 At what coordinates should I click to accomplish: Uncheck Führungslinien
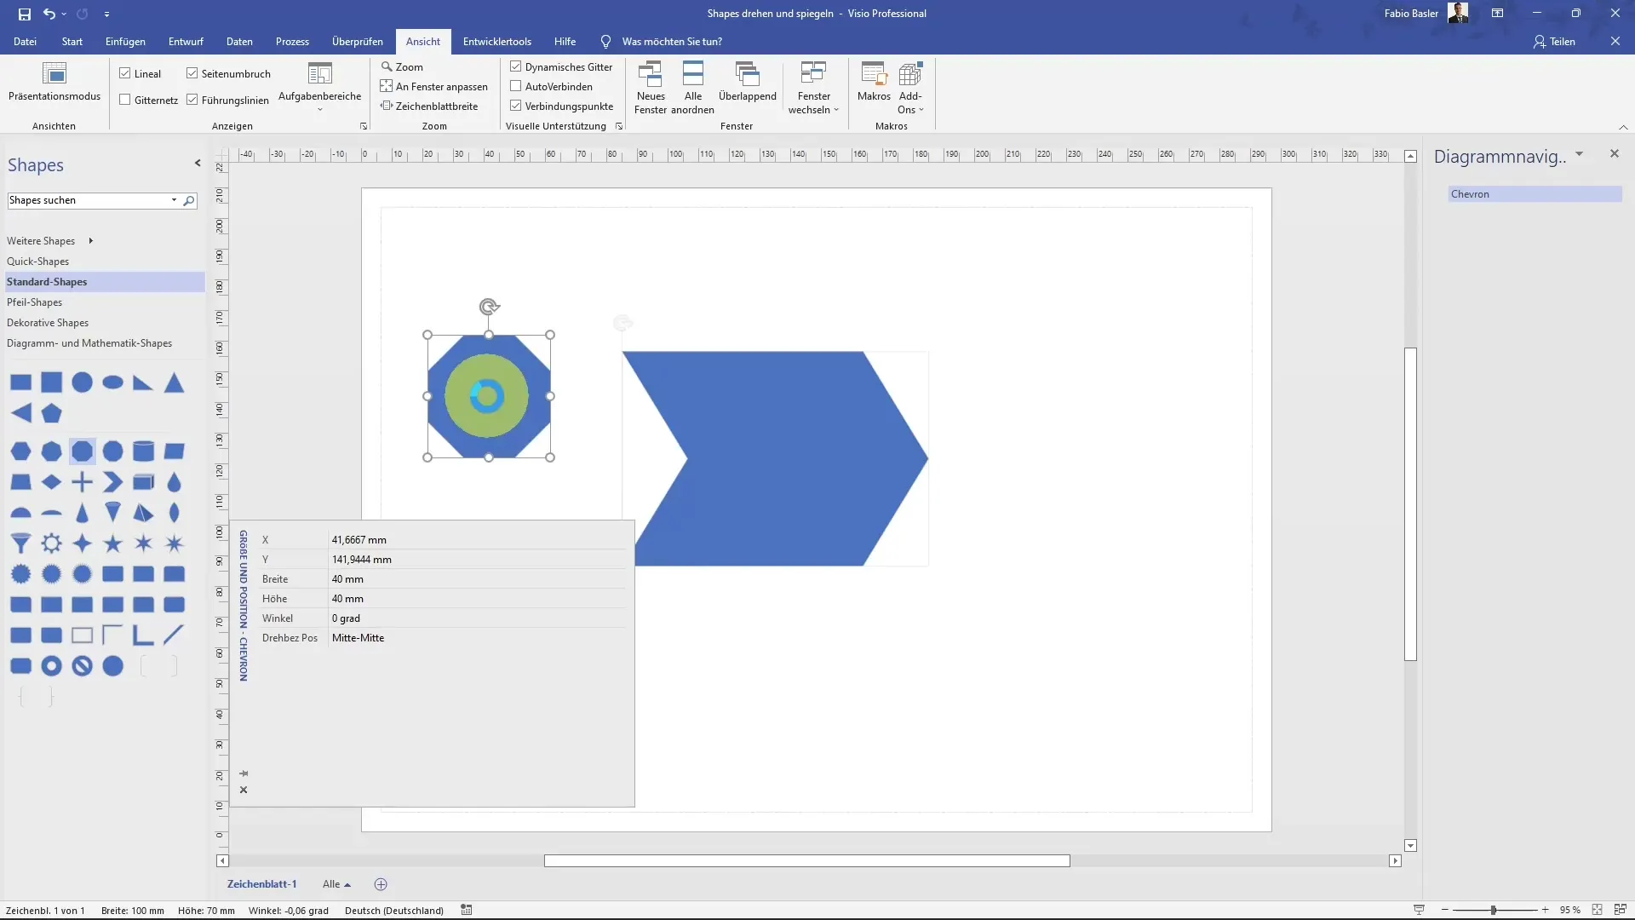coord(192,100)
